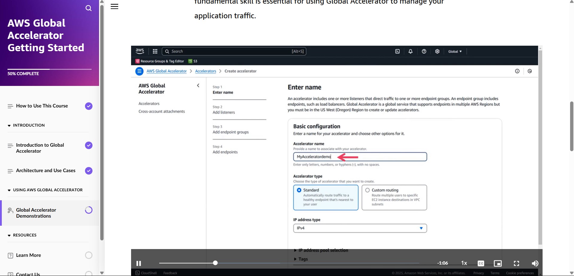Image resolution: width=574 pixels, height=276 pixels.
Task: Click the lesson icon beside Learn More
Action: pyautogui.click(x=10, y=256)
